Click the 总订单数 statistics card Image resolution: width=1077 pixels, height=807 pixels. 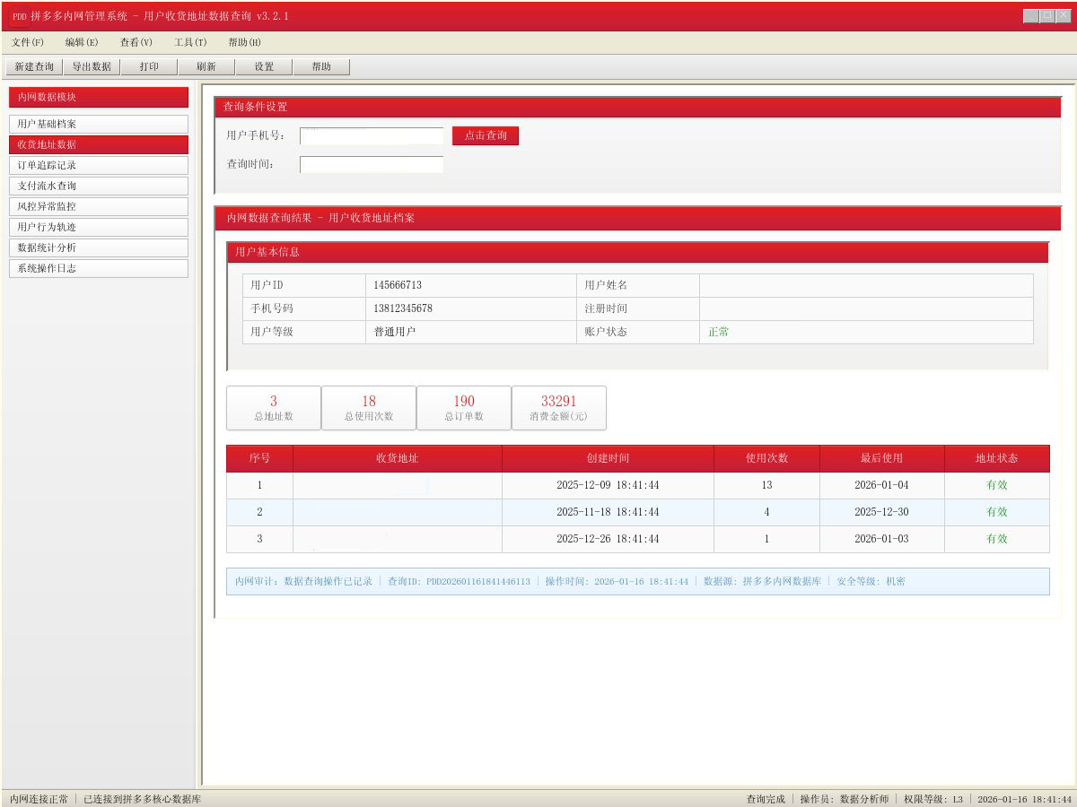(464, 408)
